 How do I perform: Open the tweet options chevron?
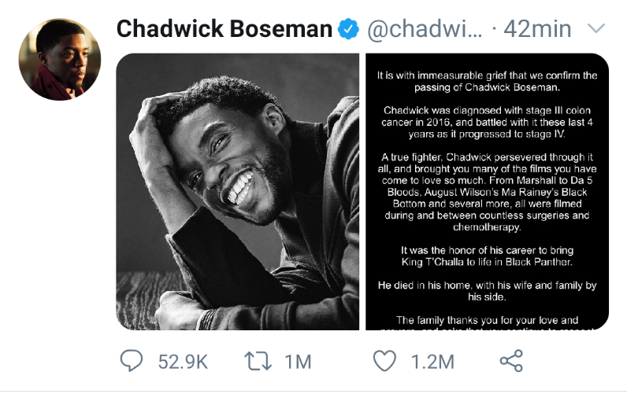click(597, 29)
